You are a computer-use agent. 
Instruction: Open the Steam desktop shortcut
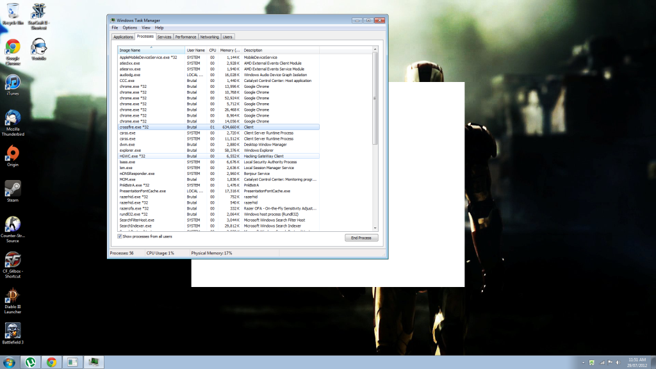tap(13, 189)
